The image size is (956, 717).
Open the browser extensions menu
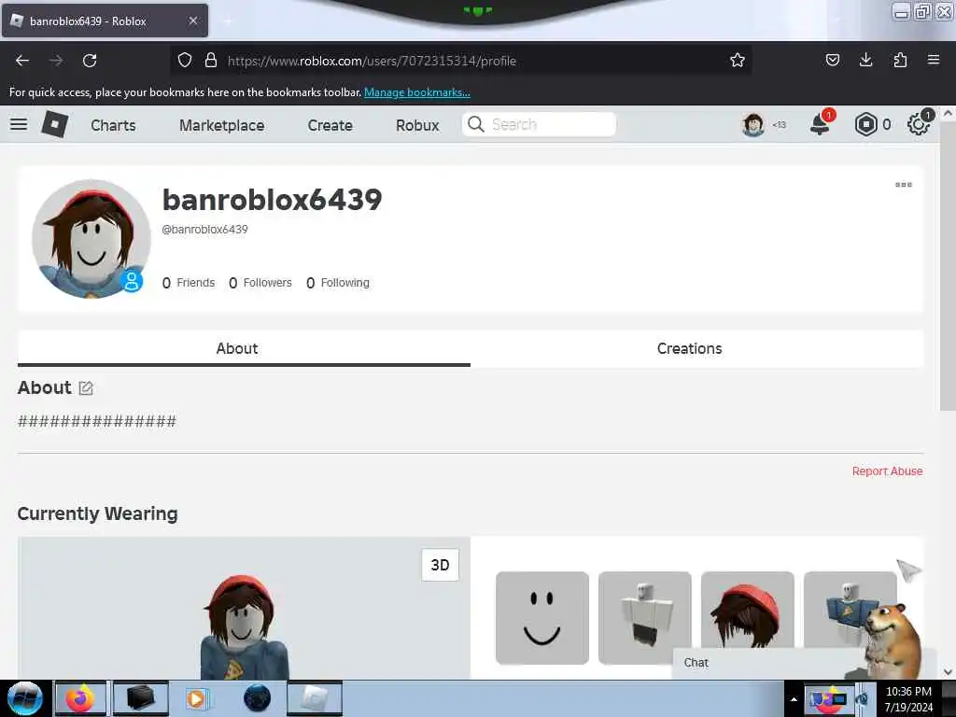pyautogui.click(x=900, y=60)
